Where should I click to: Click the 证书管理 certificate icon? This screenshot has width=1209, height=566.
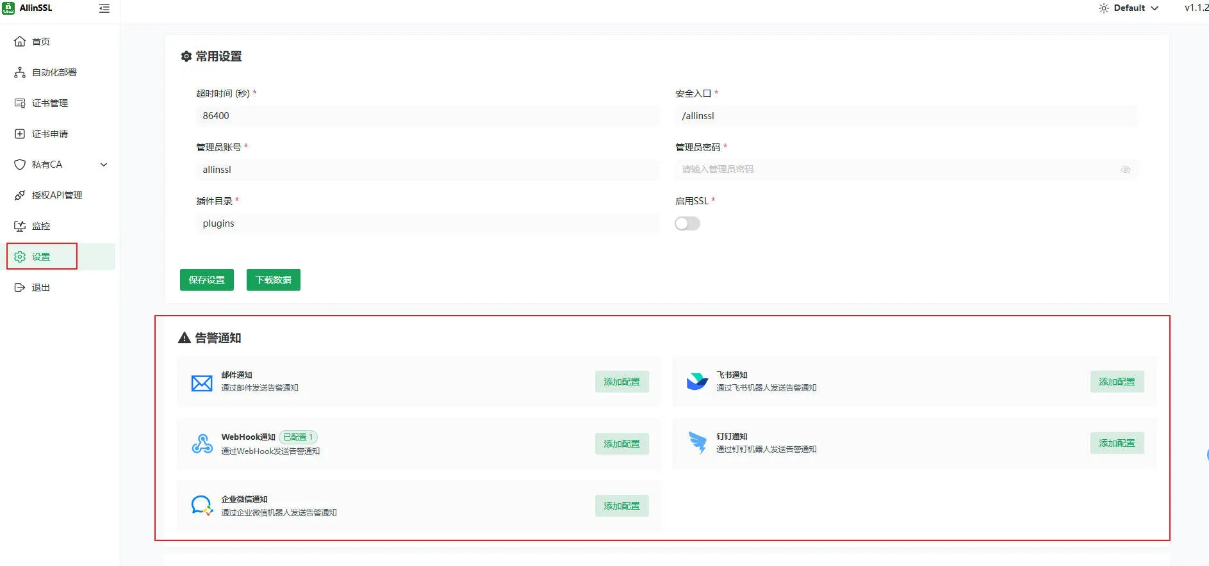(20, 103)
